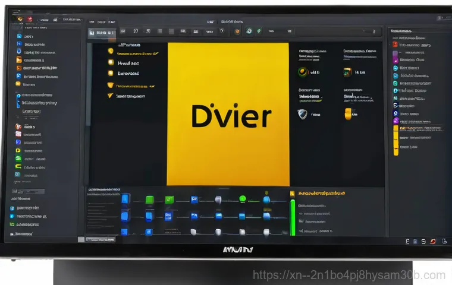Image resolution: width=452 pixels, height=285 pixels.
Task: Click the large yellow Dvier preview panel
Action: 228,113
